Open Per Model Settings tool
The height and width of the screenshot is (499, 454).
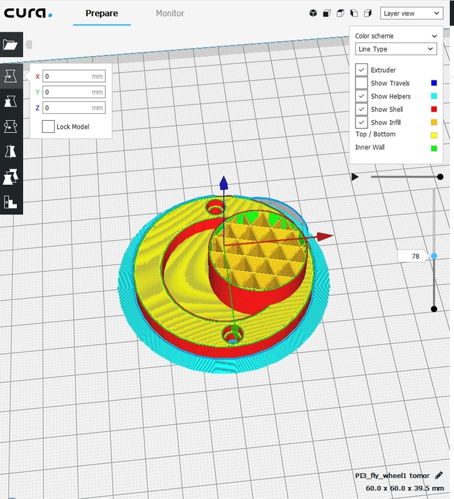(x=11, y=177)
